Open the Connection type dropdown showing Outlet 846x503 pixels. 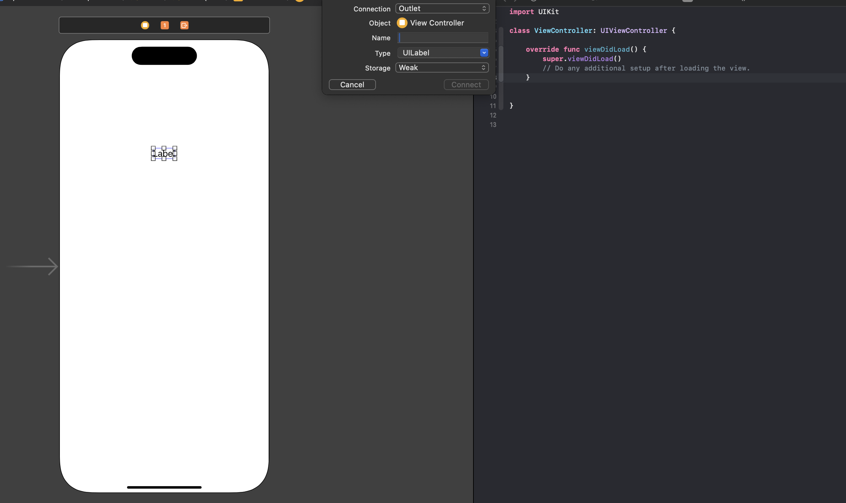442,8
